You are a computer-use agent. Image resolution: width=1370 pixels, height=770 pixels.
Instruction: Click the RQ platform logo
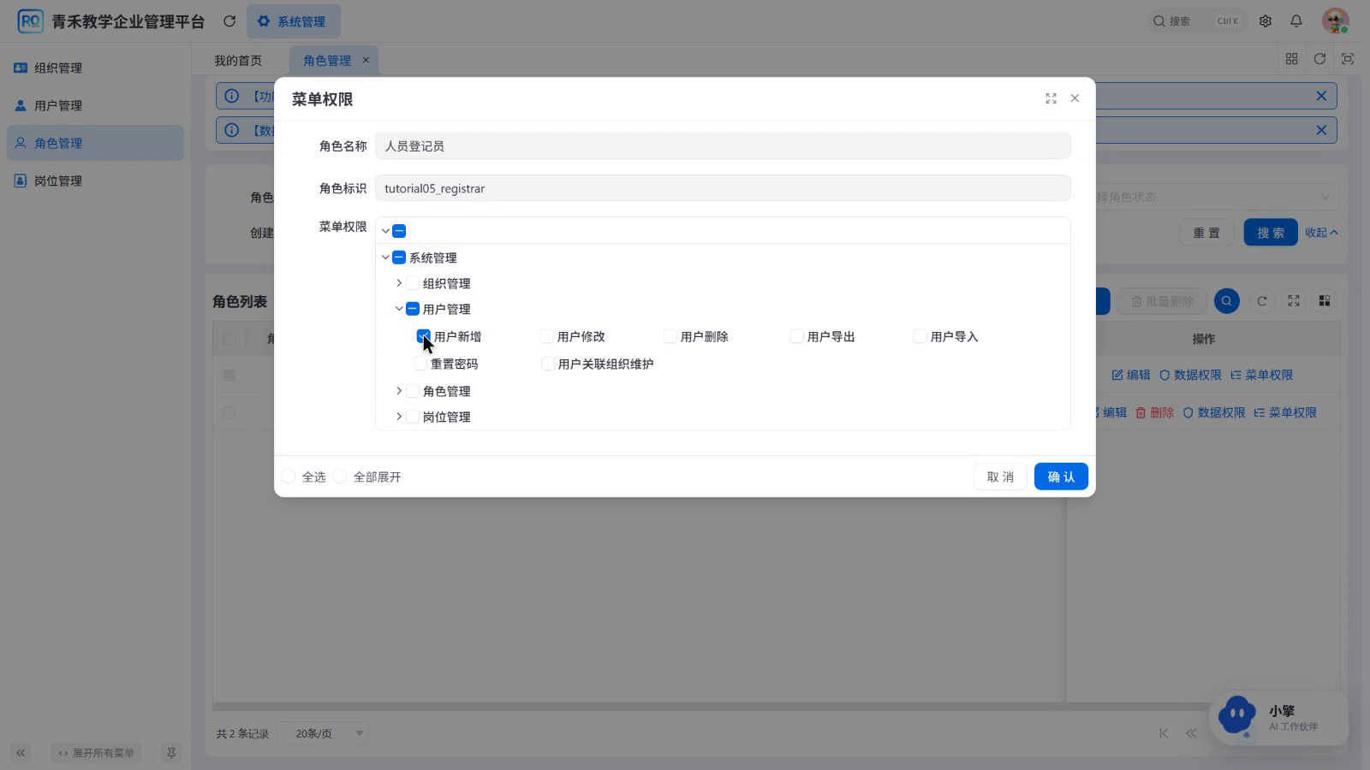(x=30, y=21)
